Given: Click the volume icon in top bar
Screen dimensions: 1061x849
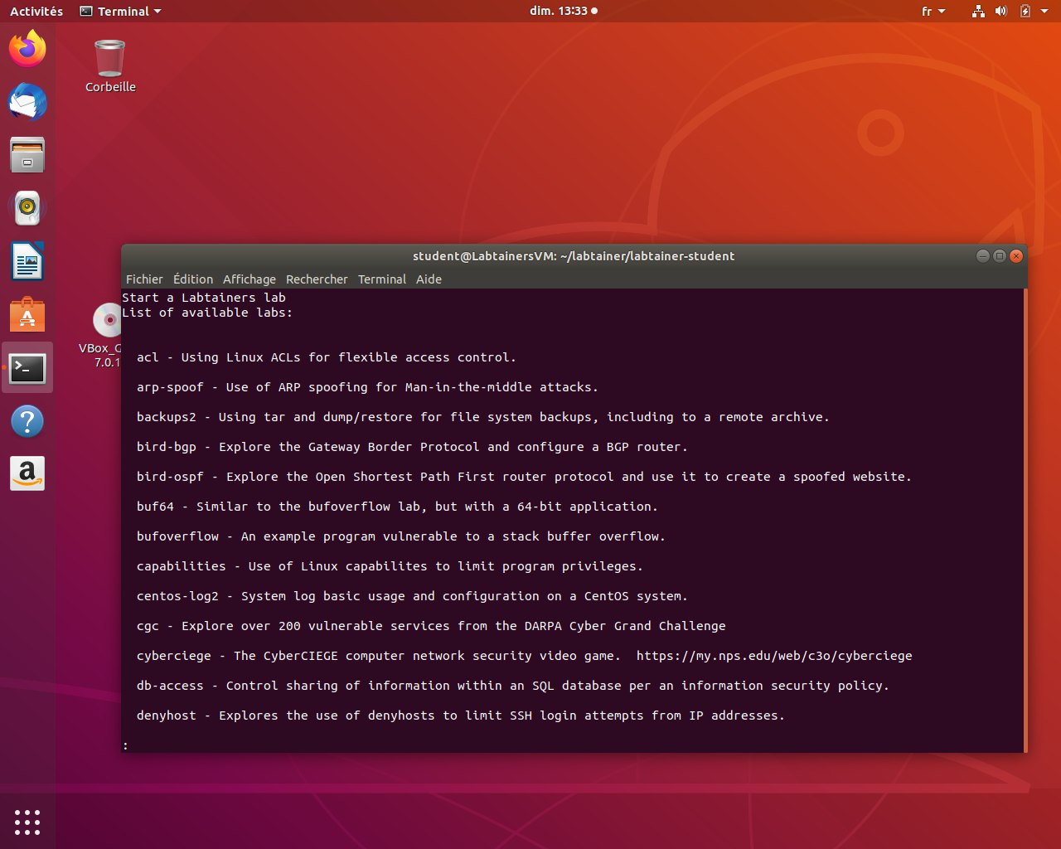Looking at the screenshot, I should tap(1001, 12).
